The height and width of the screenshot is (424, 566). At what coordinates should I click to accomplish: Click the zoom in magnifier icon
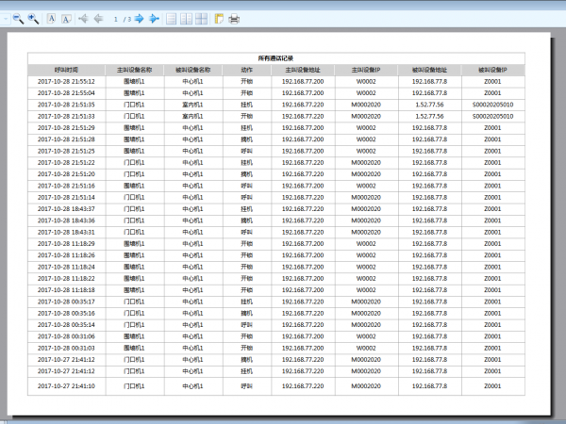[32, 18]
